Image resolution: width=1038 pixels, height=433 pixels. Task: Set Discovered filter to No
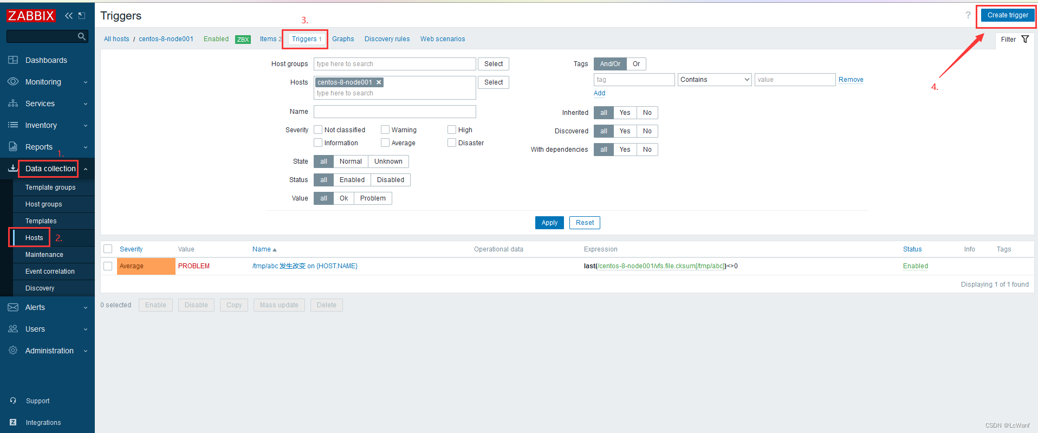[x=647, y=131]
